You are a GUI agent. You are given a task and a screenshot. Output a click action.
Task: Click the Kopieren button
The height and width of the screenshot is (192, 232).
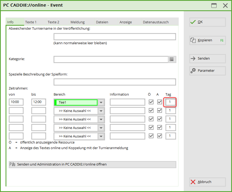tap(207, 40)
